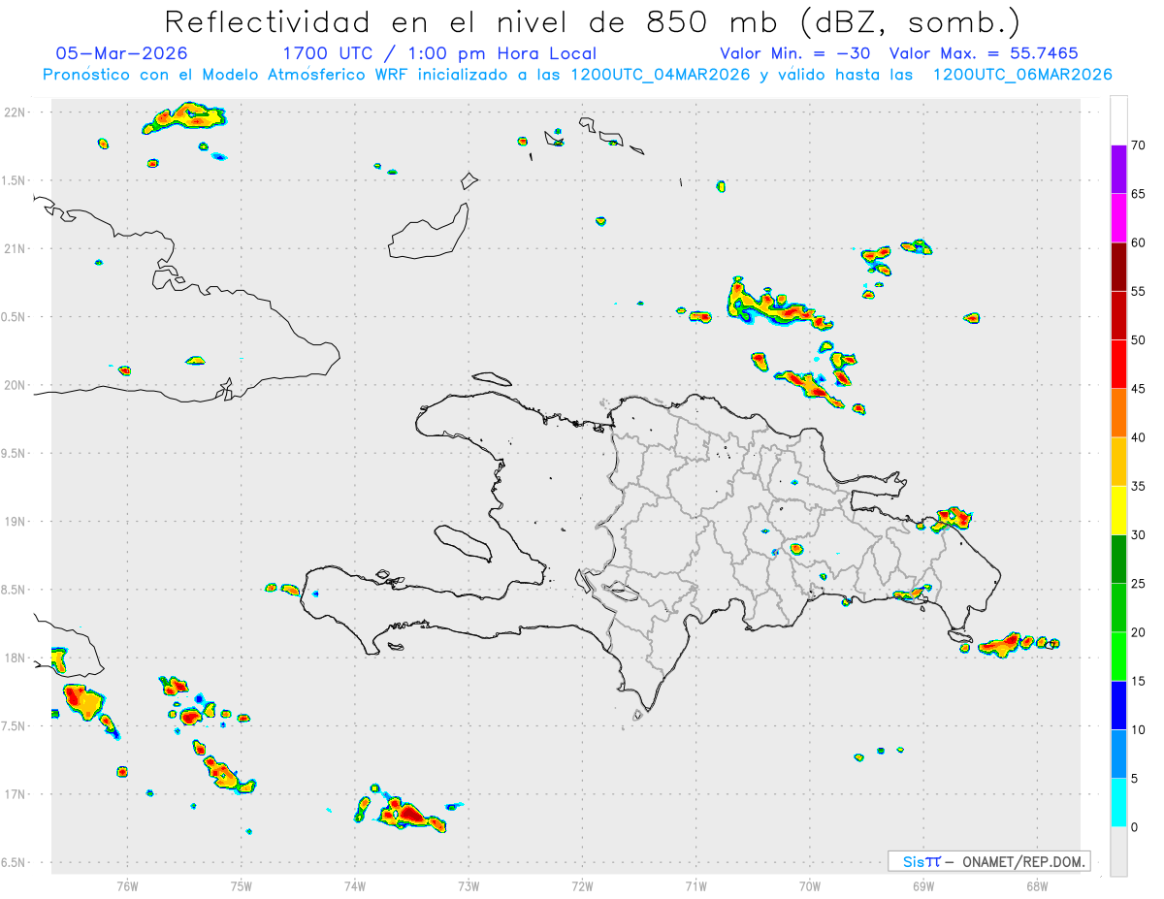Screen dimensions: 1164x899
Task: Click the '6.5N' latitude label
Action: click(14, 863)
